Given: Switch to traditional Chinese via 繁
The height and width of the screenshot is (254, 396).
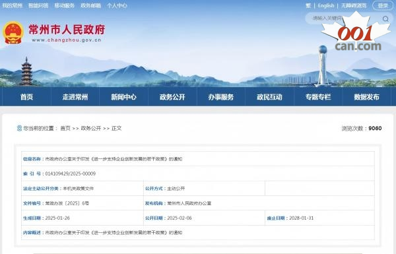Looking at the screenshot, I should [308, 5].
